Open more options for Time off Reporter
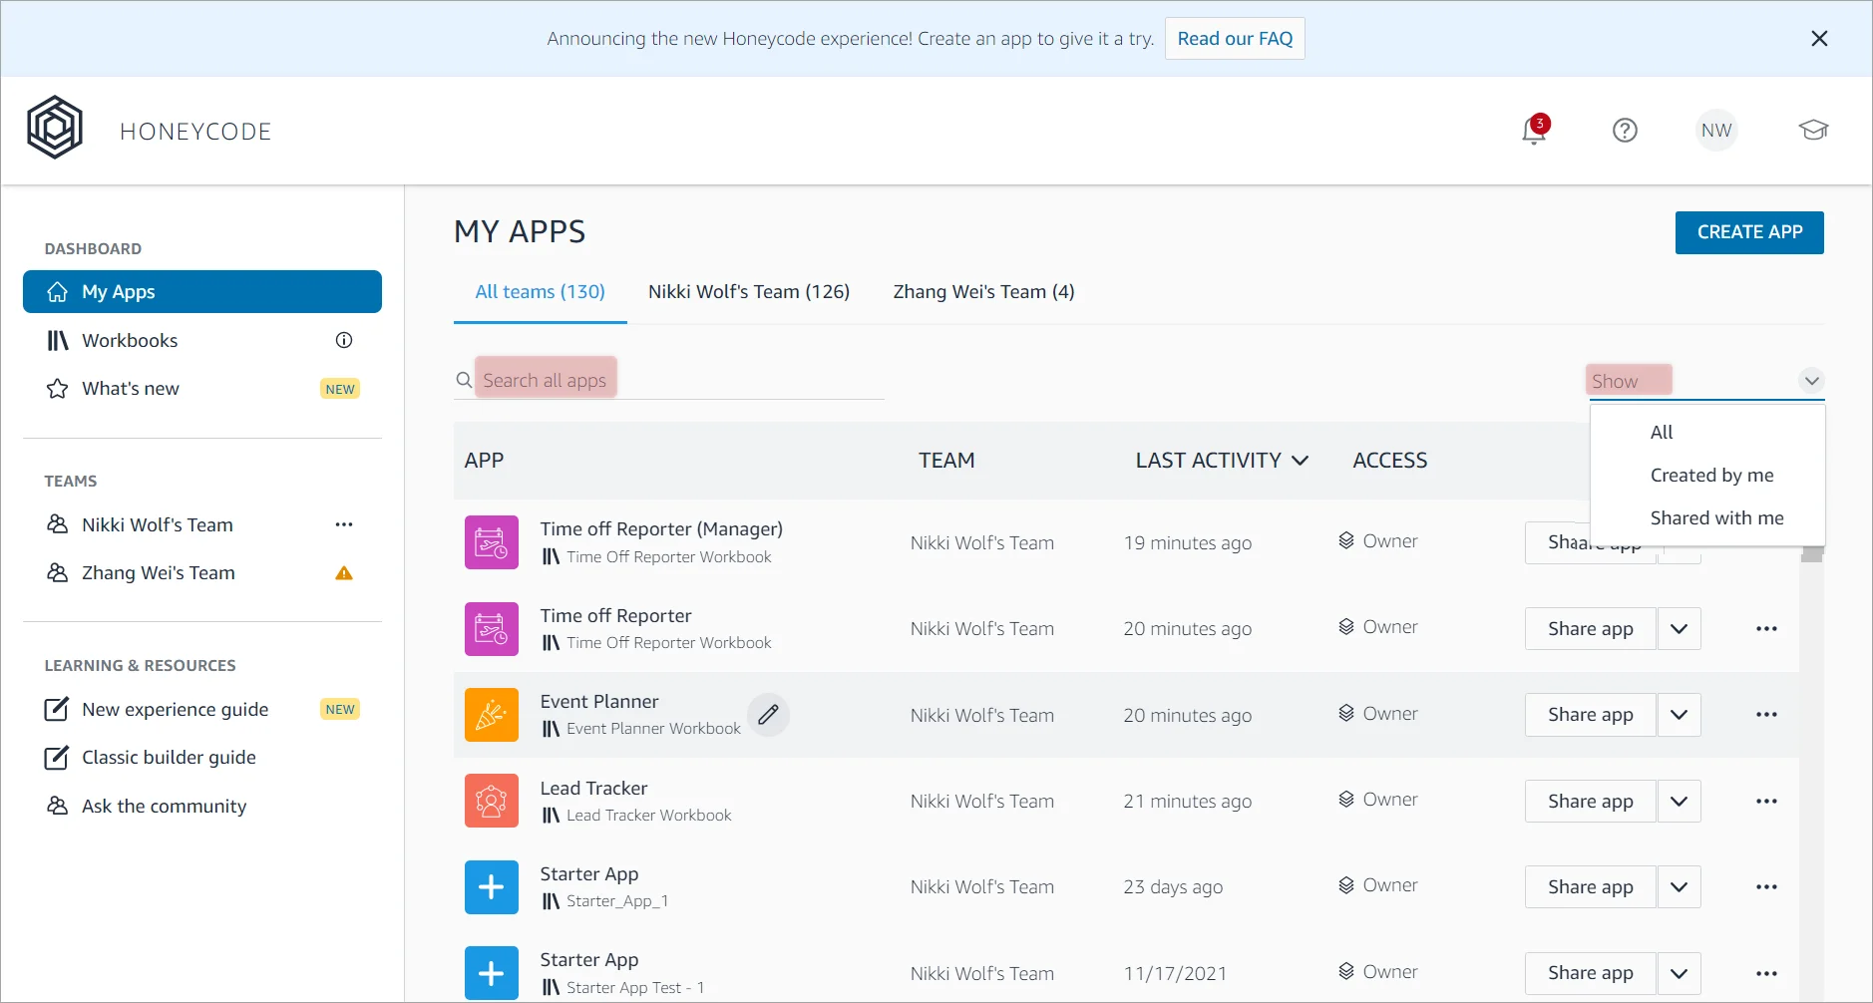1873x1003 pixels. click(1766, 629)
